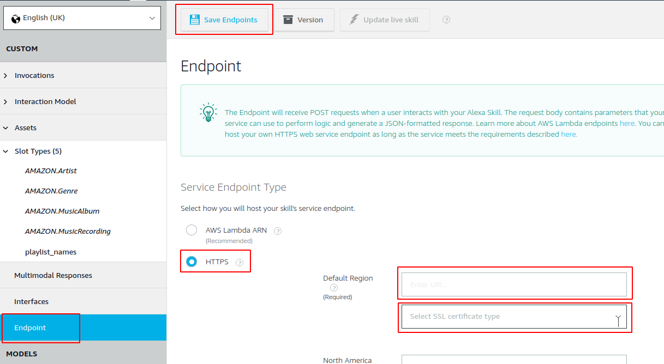
Task: Expand the Assets section
Action: tap(26, 128)
